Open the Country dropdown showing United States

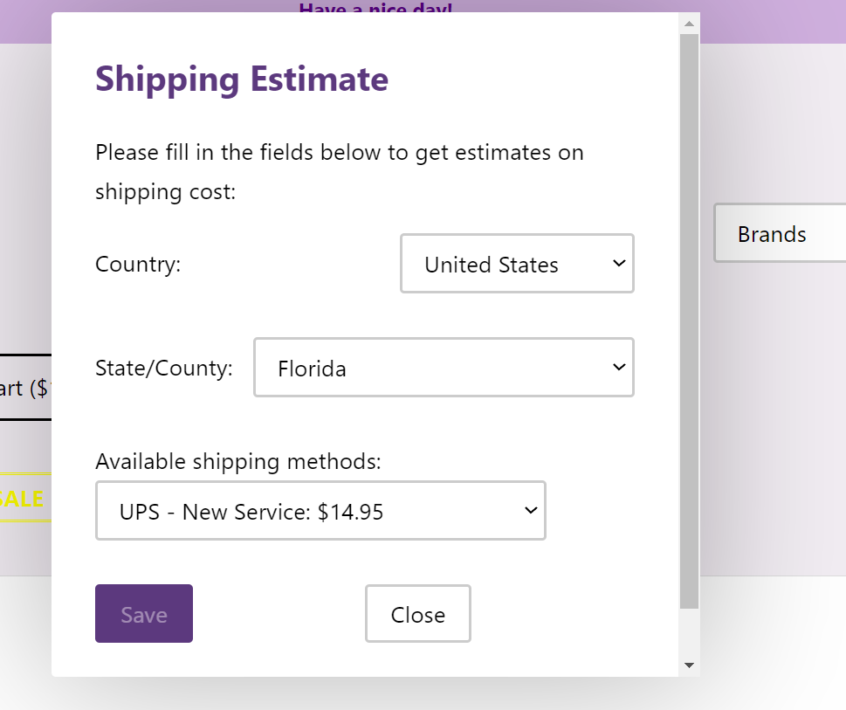point(516,264)
